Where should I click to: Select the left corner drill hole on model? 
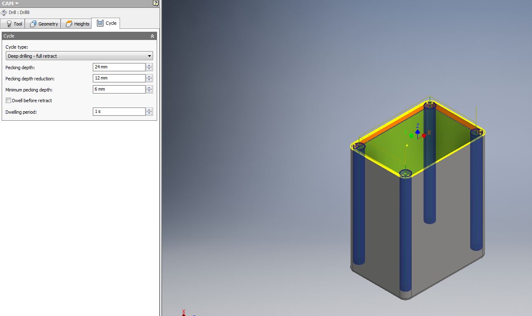point(359,146)
